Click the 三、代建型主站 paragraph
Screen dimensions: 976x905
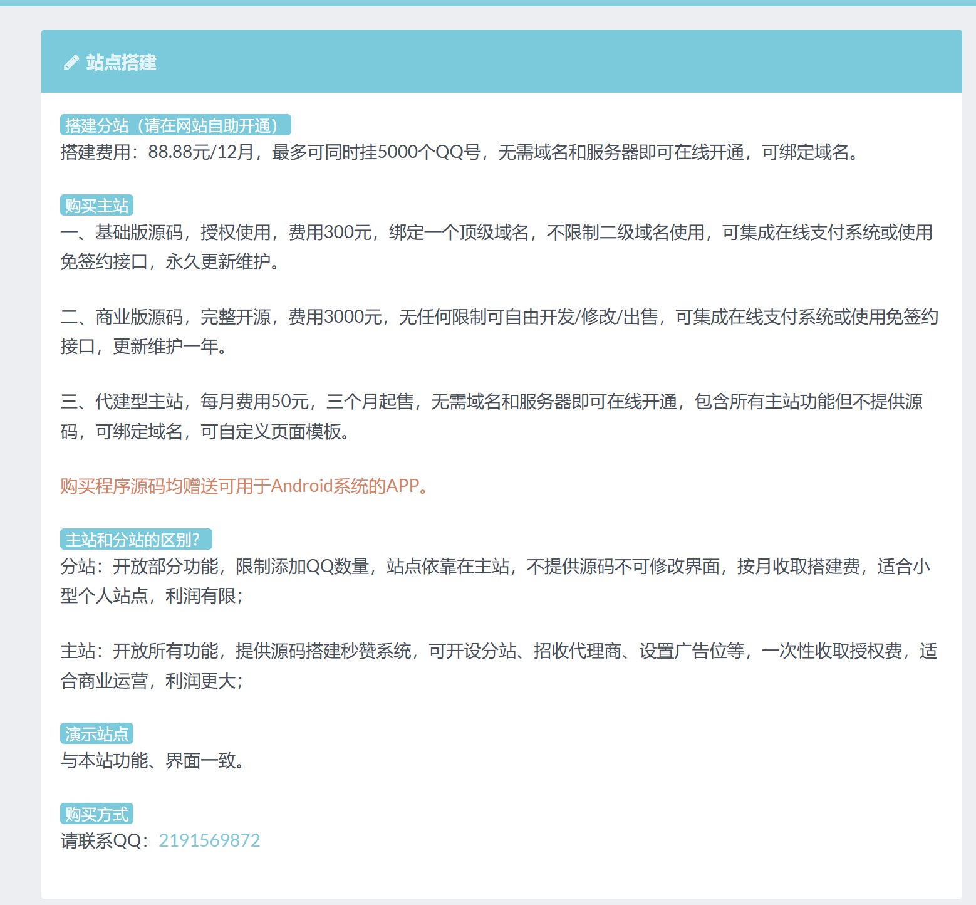(x=492, y=416)
